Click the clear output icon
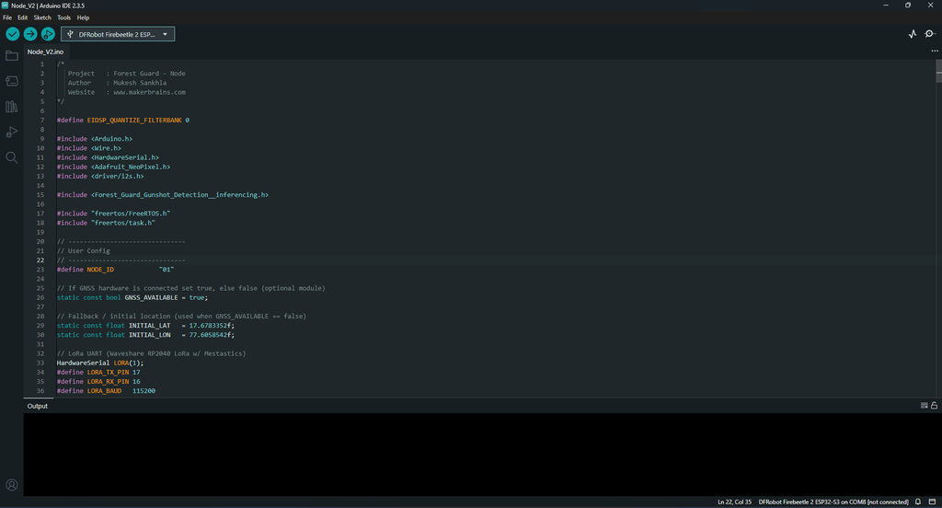The image size is (942, 508). tap(924, 406)
